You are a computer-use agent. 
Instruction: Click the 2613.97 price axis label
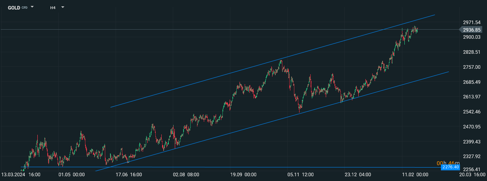472,97
